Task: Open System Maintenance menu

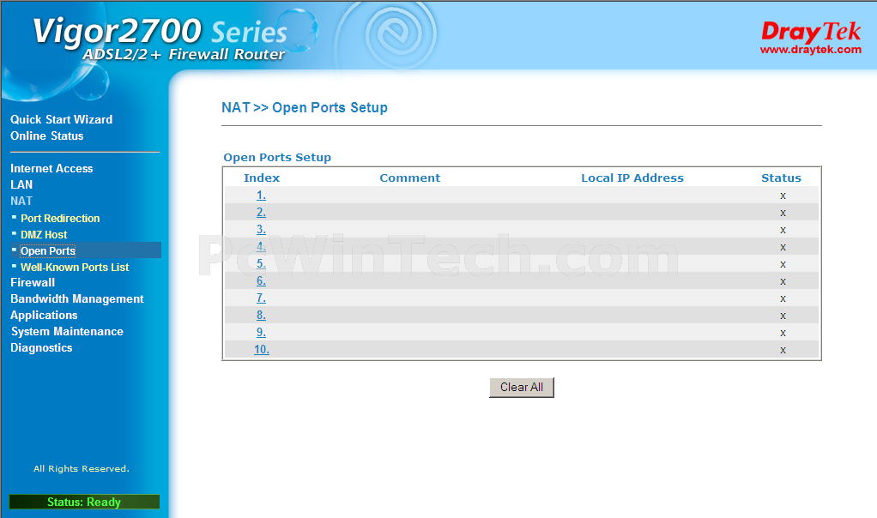Action: click(x=67, y=331)
